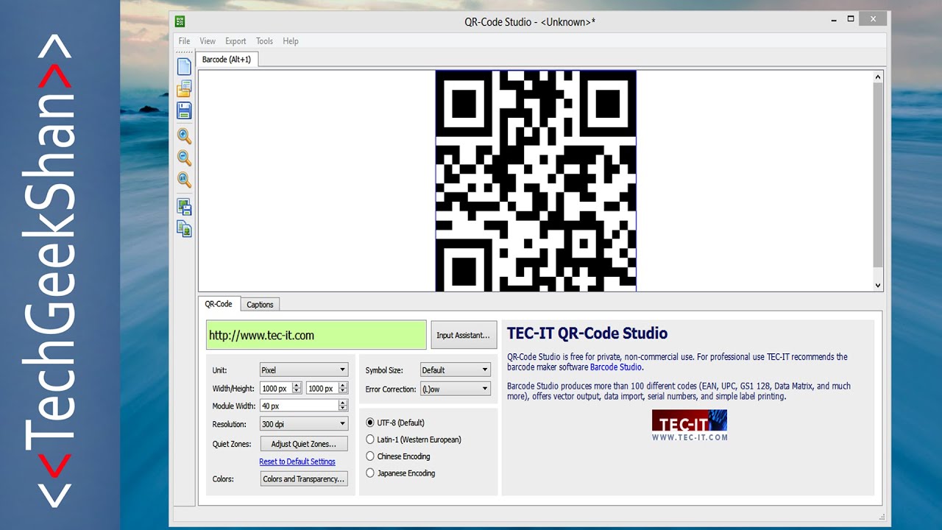
Task: Zoom into the QR-Code preview
Action: coord(184,136)
